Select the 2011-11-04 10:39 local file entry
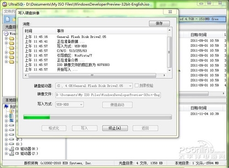This screenshot has width=229, height=168. [x=205, y=114]
